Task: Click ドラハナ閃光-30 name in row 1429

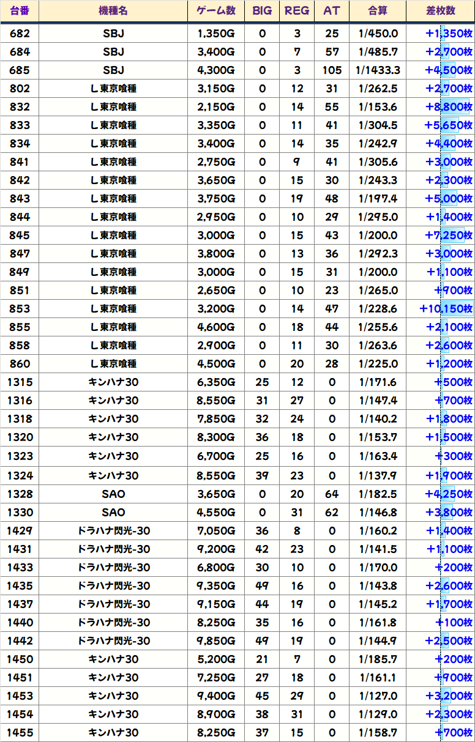Action: (113, 530)
